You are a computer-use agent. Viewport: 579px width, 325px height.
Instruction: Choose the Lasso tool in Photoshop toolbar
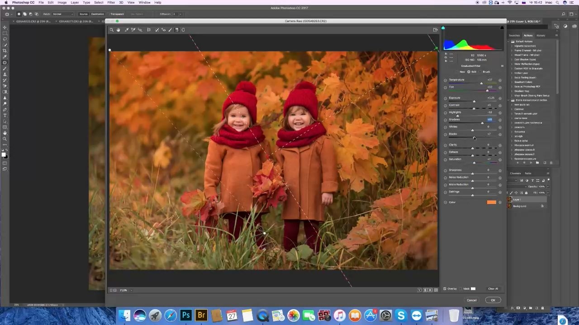(5, 39)
